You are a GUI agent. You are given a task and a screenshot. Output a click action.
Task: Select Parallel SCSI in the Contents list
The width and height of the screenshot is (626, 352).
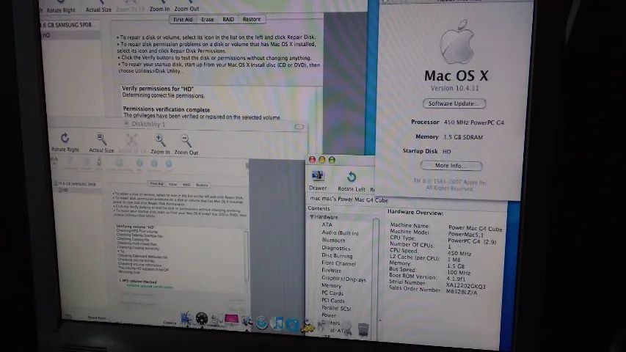[336, 308]
